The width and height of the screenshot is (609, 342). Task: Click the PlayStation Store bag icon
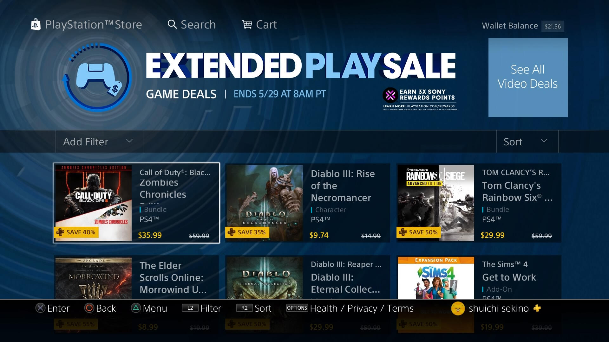point(36,25)
